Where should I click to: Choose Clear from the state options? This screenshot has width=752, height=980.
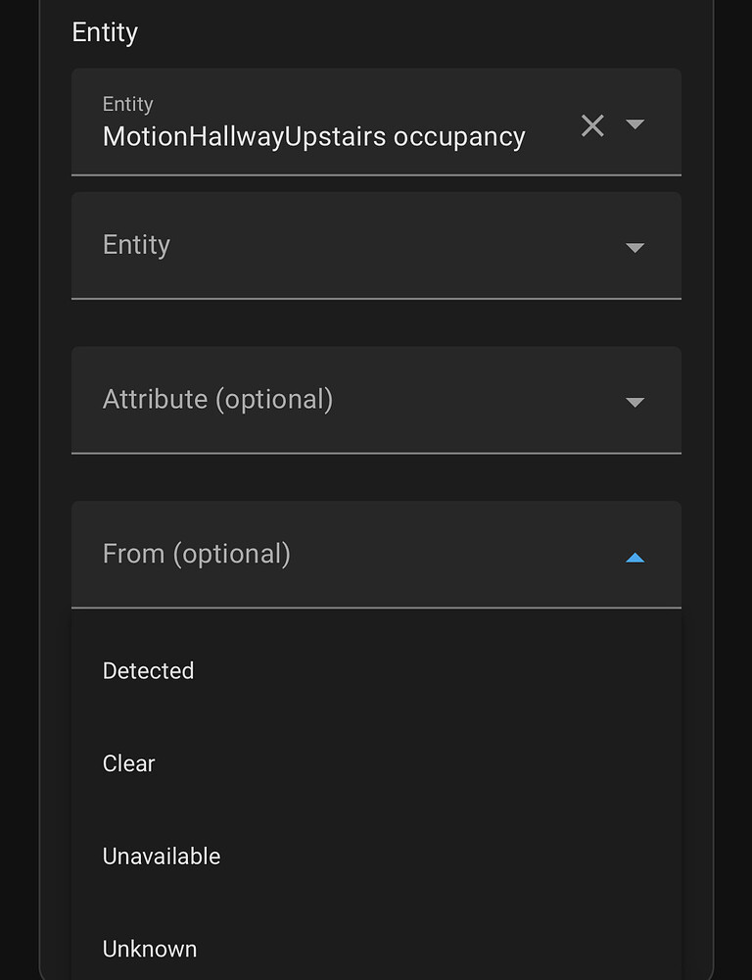coord(128,762)
